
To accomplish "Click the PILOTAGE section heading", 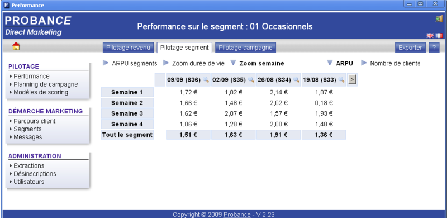I will 23,67.
